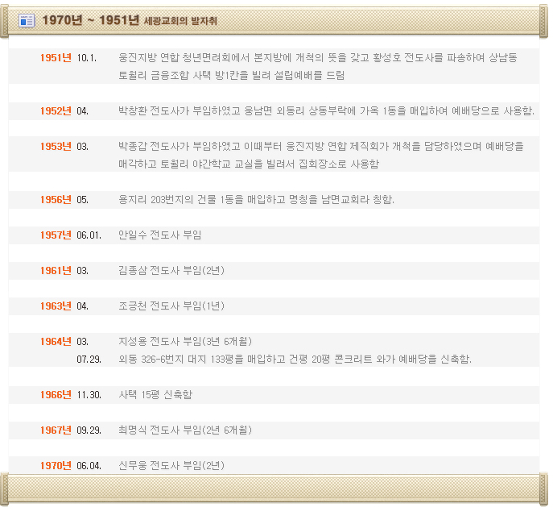Select the year label '1966년'

click(56, 394)
